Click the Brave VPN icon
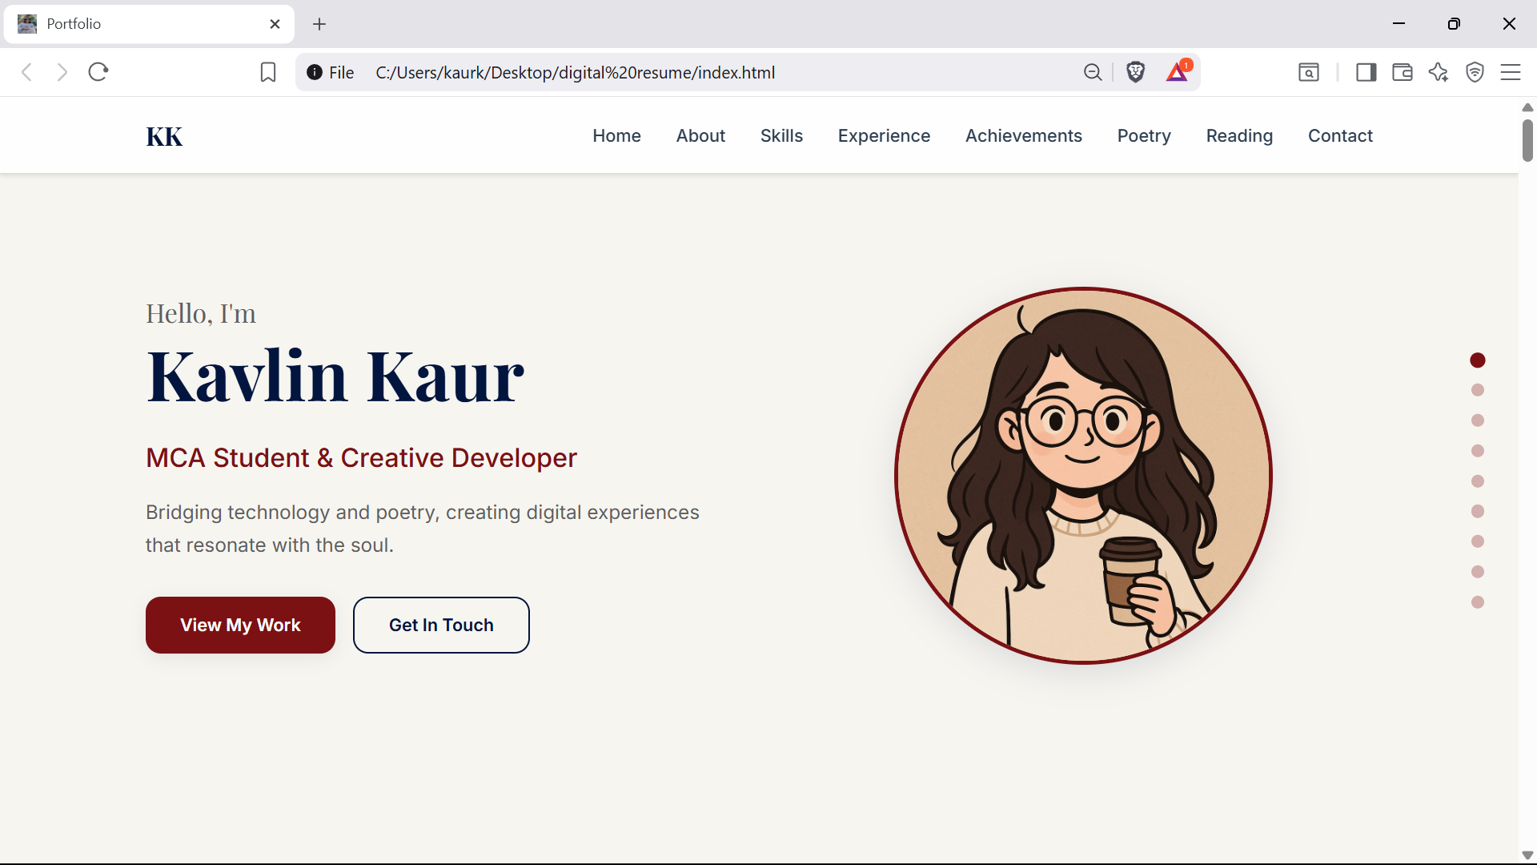1537x865 pixels. tap(1475, 72)
